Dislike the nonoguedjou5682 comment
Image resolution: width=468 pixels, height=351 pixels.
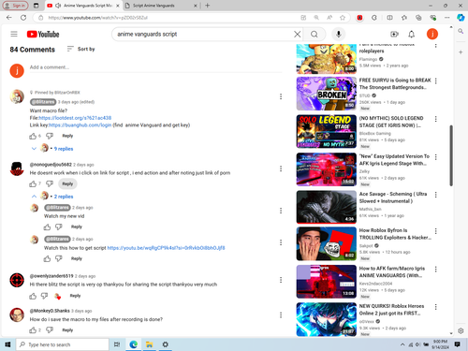click(x=50, y=183)
